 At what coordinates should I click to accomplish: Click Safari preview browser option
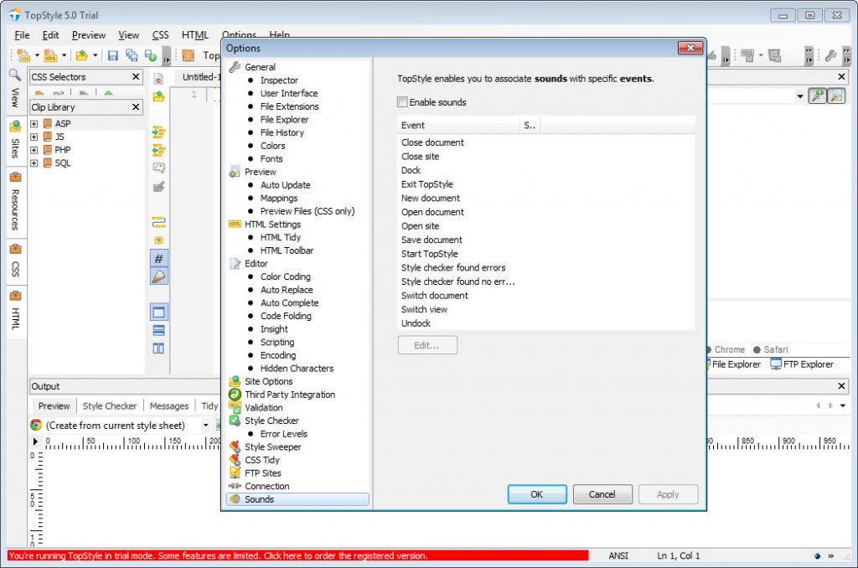point(771,349)
